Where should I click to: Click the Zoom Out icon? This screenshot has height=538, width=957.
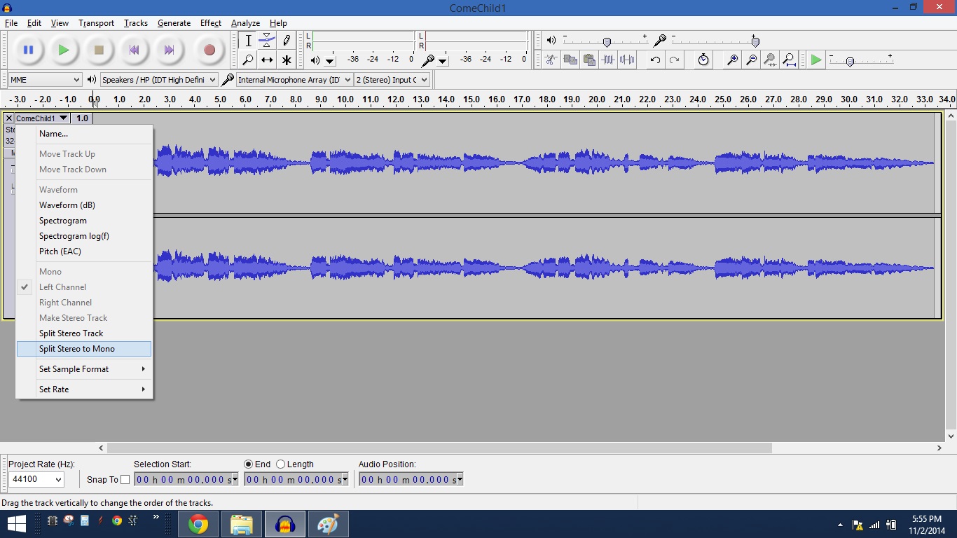click(x=751, y=60)
